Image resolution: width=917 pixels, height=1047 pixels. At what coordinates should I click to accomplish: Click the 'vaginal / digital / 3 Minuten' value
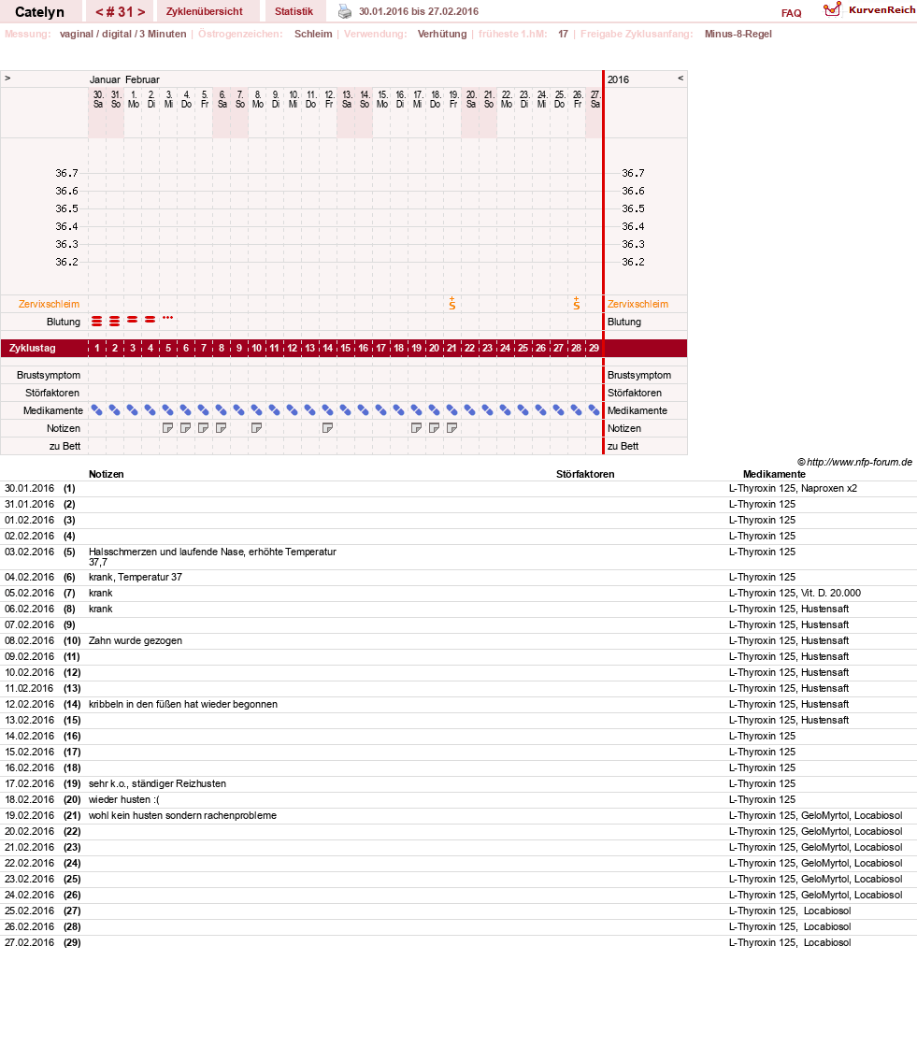(122, 34)
